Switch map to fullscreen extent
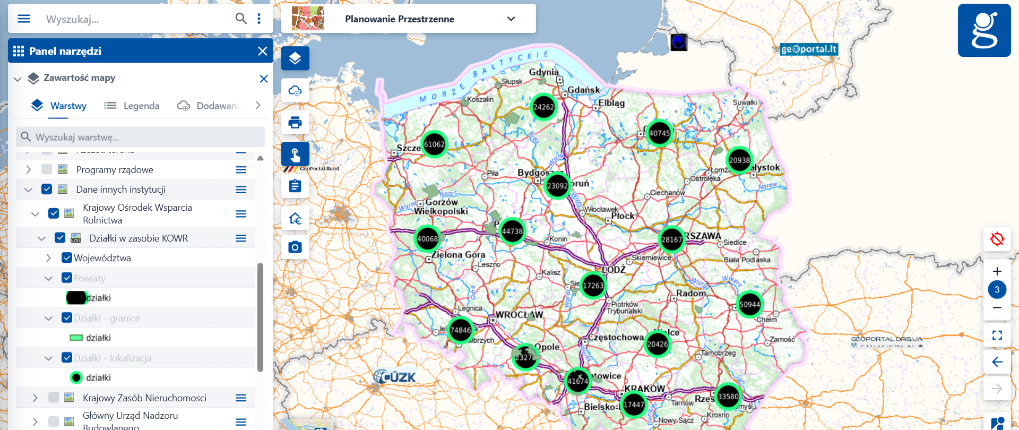 tap(997, 335)
